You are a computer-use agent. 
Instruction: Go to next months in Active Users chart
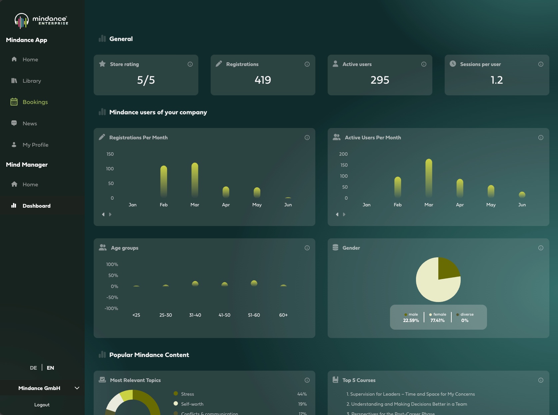click(x=344, y=214)
